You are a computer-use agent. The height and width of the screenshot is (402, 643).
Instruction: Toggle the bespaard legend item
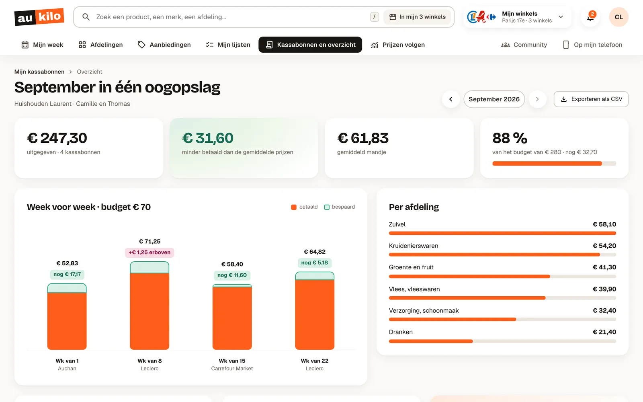click(340, 207)
